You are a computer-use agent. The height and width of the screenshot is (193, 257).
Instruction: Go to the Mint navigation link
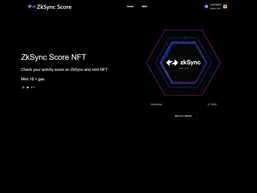(x=144, y=6)
